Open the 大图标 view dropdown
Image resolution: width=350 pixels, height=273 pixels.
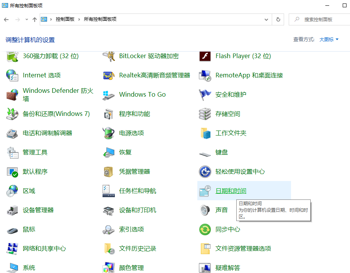(329, 40)
